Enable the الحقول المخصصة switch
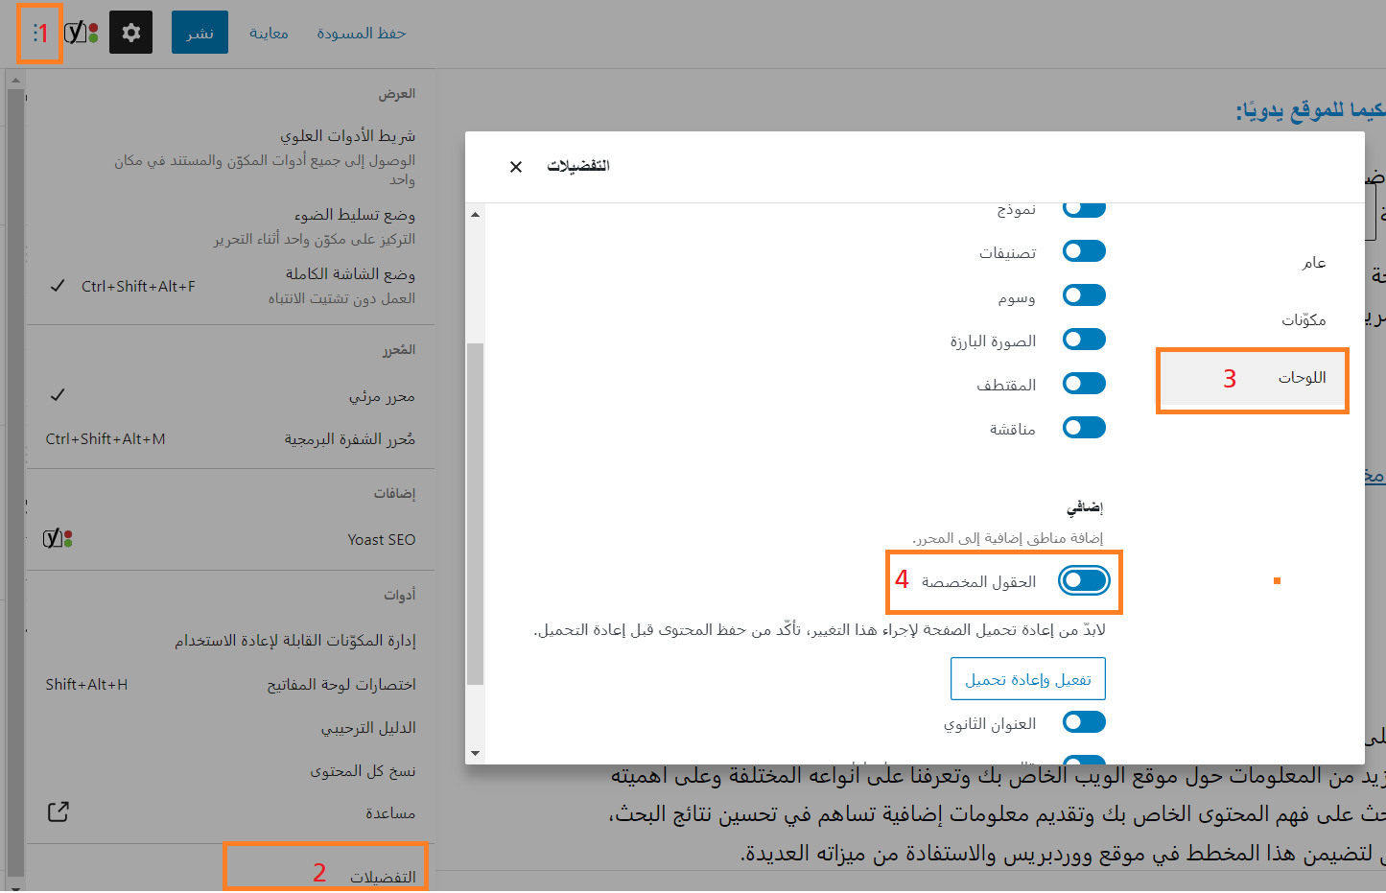The image size is (1386, 893). [x=1084, y=580]
